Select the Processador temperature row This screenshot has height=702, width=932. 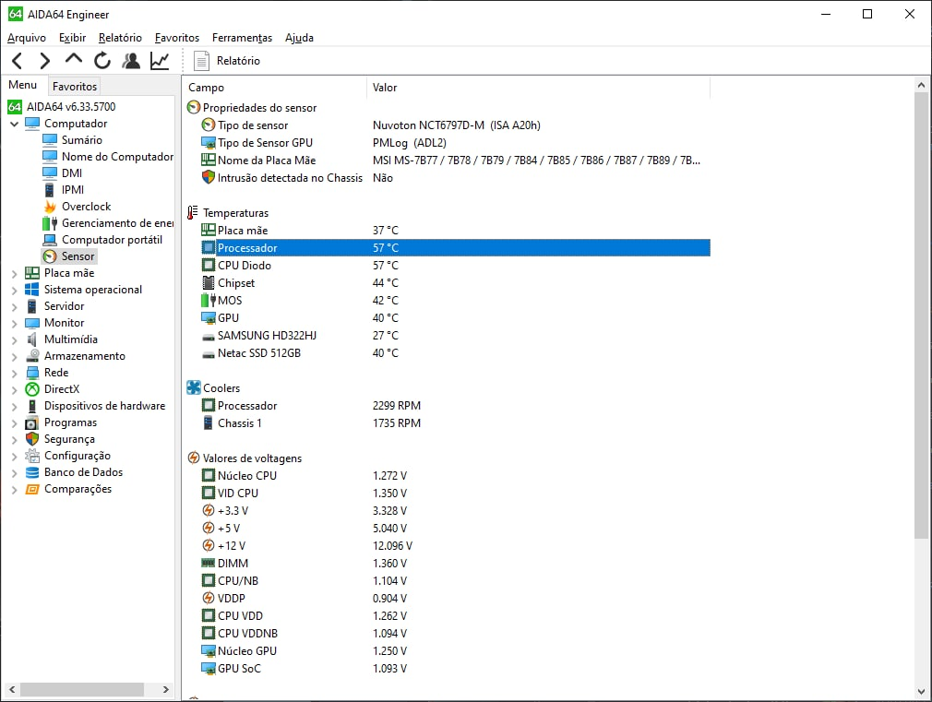(x=456, y=248)
